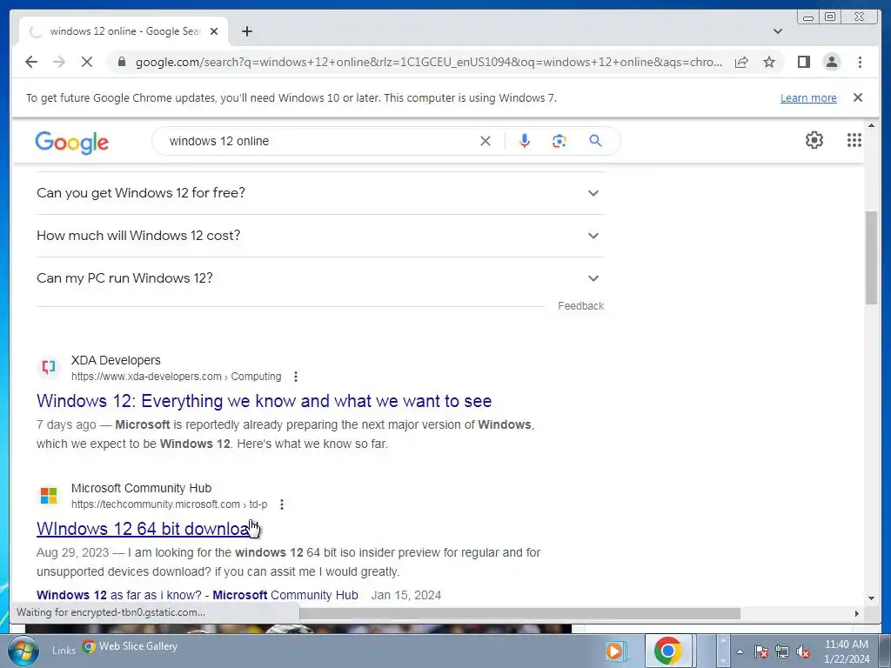Click the Chrome taskbar button

coord(668,651)
